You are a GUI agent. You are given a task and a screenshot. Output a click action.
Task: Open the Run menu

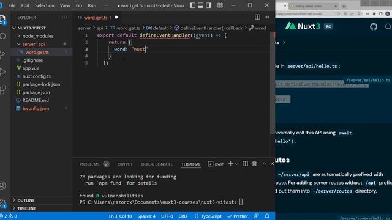(x=92, y=5)
